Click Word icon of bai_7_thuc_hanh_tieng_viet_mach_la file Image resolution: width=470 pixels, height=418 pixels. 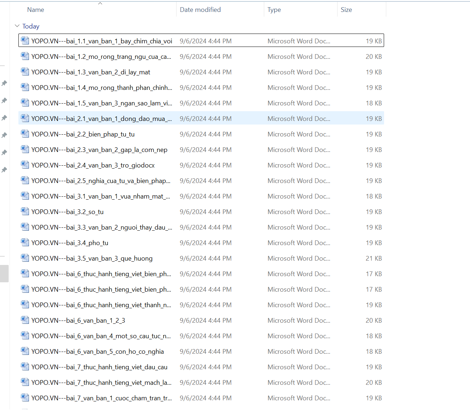pos(25,382)
